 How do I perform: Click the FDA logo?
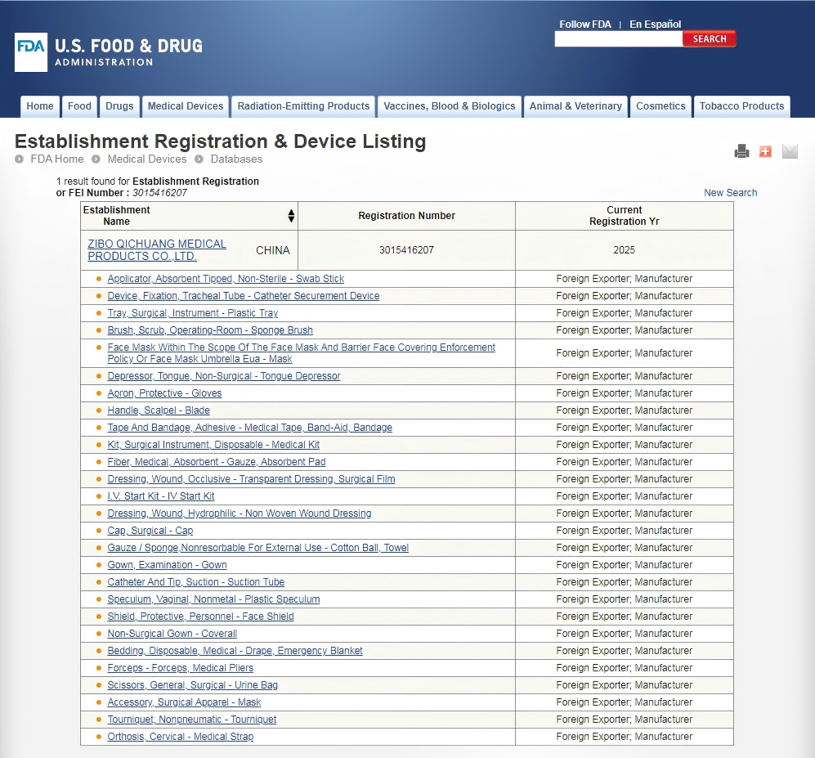tap(30, 51)
